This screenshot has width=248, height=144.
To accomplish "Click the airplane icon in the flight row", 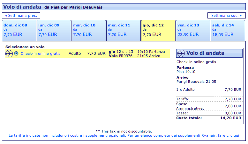I will [9, 54].
